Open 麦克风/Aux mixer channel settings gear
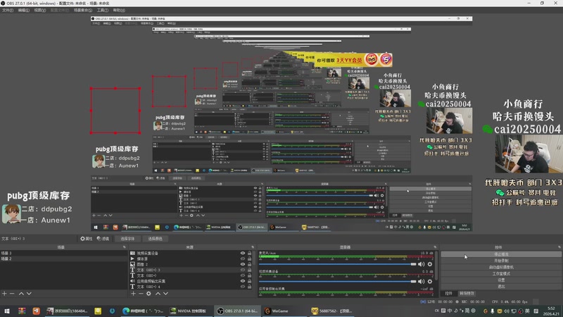The width and height of the screenshot is (563, 317). (x=430, y=264)
